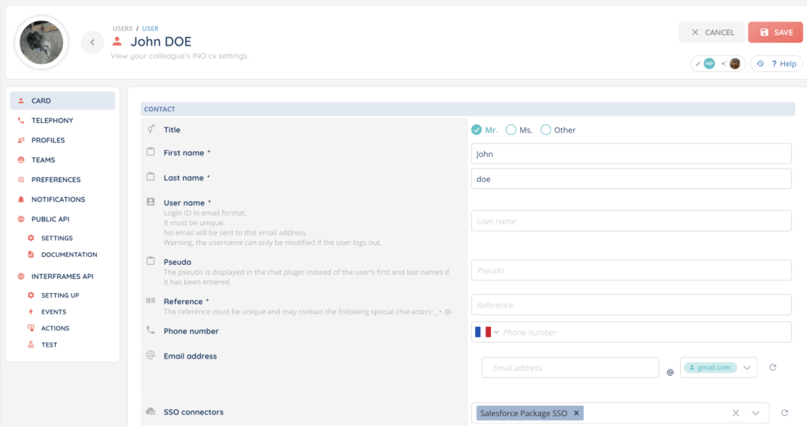This screenshot has height=427, width=807.
Task: Open the Telephony section in sidebar
Action: [x=52, y=121]
